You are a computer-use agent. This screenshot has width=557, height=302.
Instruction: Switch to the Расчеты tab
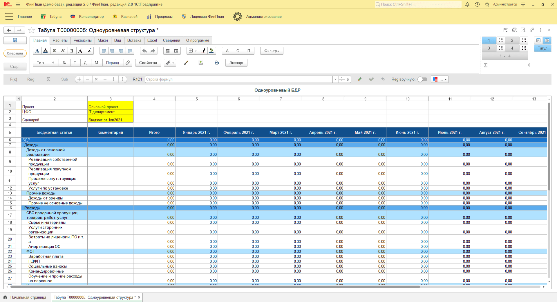tap(60, 40)
